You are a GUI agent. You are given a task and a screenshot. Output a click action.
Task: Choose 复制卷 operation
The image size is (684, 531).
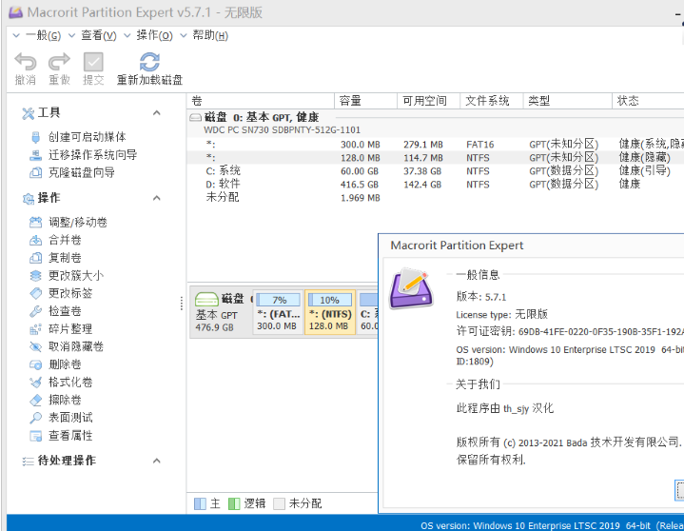point(65,258)
